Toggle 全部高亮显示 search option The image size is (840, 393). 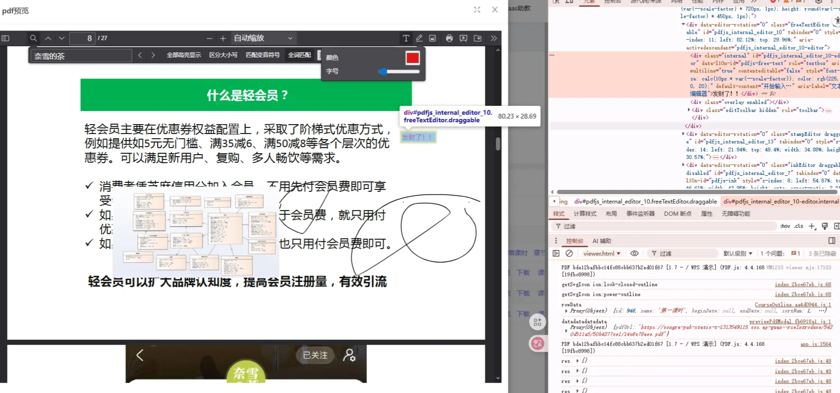pos(184,55)
